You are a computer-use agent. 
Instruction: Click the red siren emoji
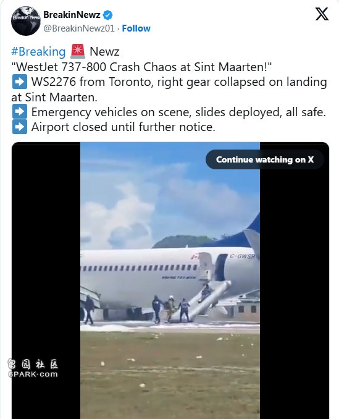pos(78,51)
